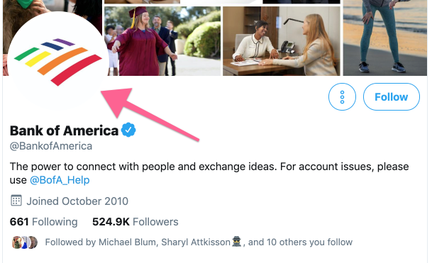The height and width of the screenshot is (263, 432).
Task: Click the detective emoji after Sharyl Attkisson
Action: pos(237,242)
